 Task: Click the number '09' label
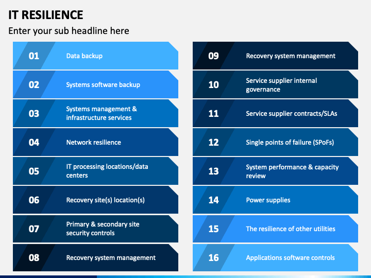pos(213,56)
